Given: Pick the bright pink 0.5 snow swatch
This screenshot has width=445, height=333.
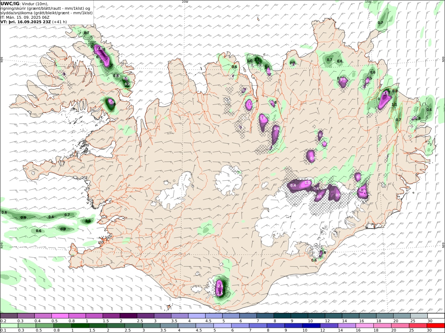Looking at the screenshot, I should click(60, 316).
